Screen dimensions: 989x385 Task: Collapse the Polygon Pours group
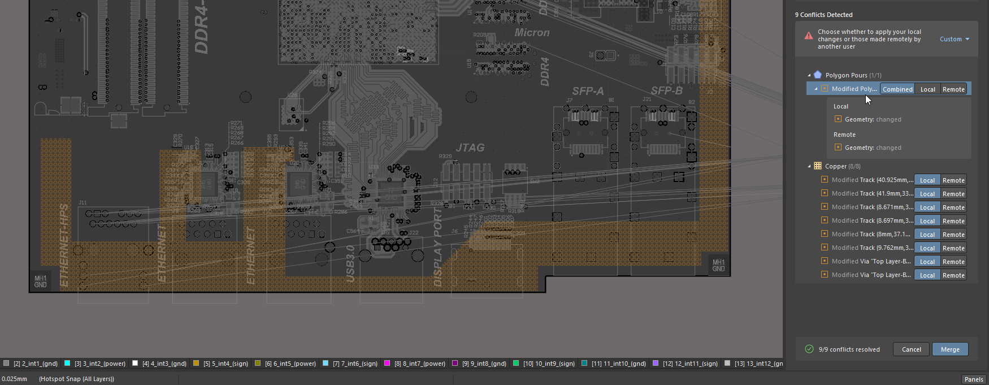click(x=809, y=75)
